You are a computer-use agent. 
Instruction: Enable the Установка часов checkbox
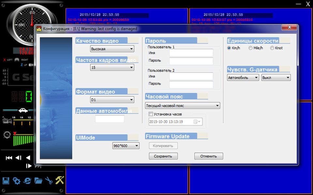[151, 114]
